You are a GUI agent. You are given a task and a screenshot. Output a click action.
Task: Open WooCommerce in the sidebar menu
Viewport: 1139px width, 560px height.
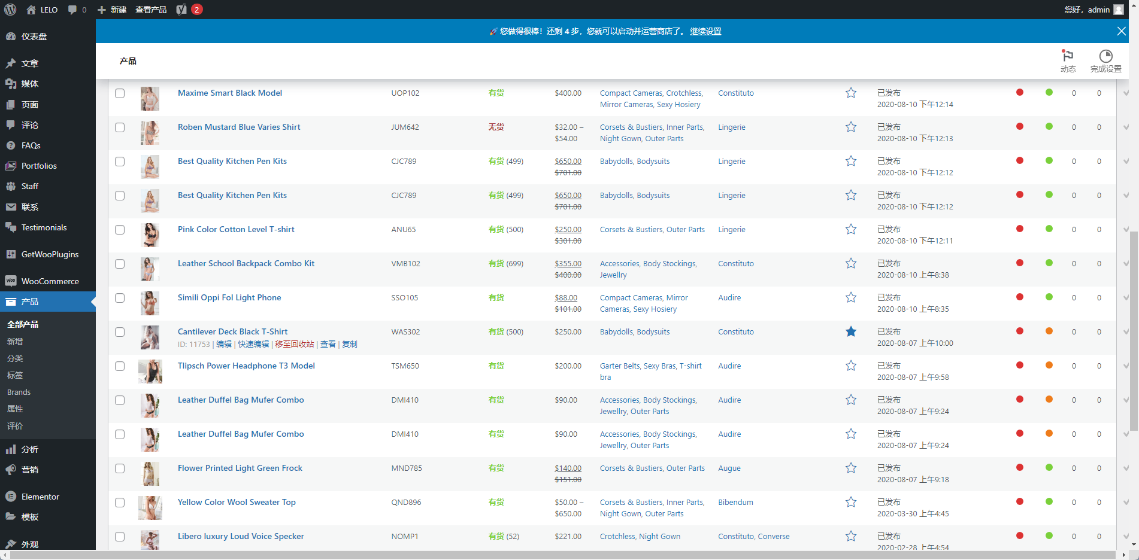(50, 281)
